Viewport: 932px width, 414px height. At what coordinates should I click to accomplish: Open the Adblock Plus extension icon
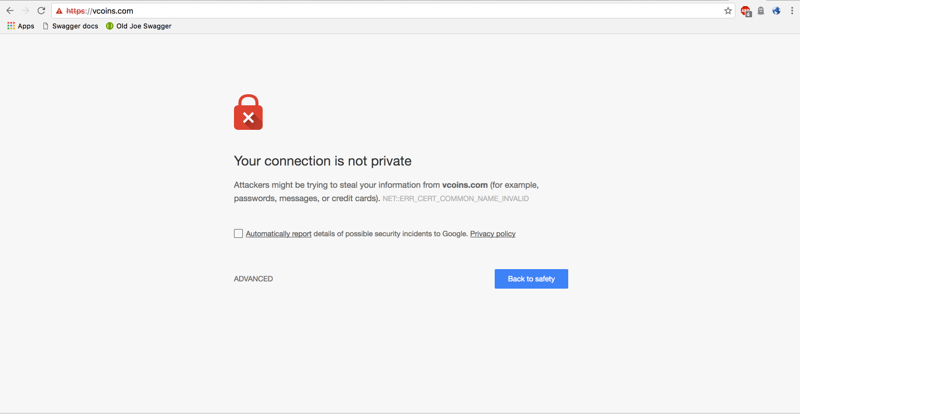746,11
